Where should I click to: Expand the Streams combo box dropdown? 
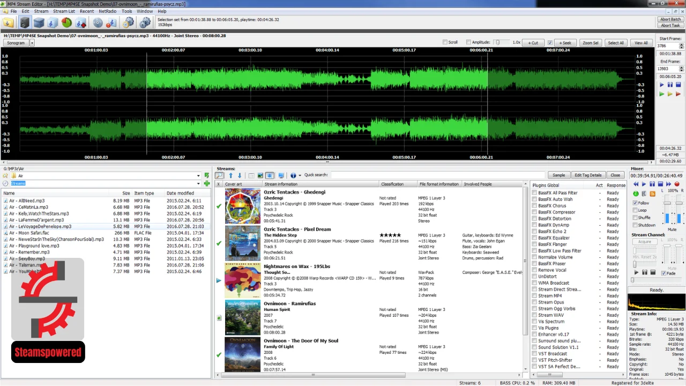tap(198, 183)
